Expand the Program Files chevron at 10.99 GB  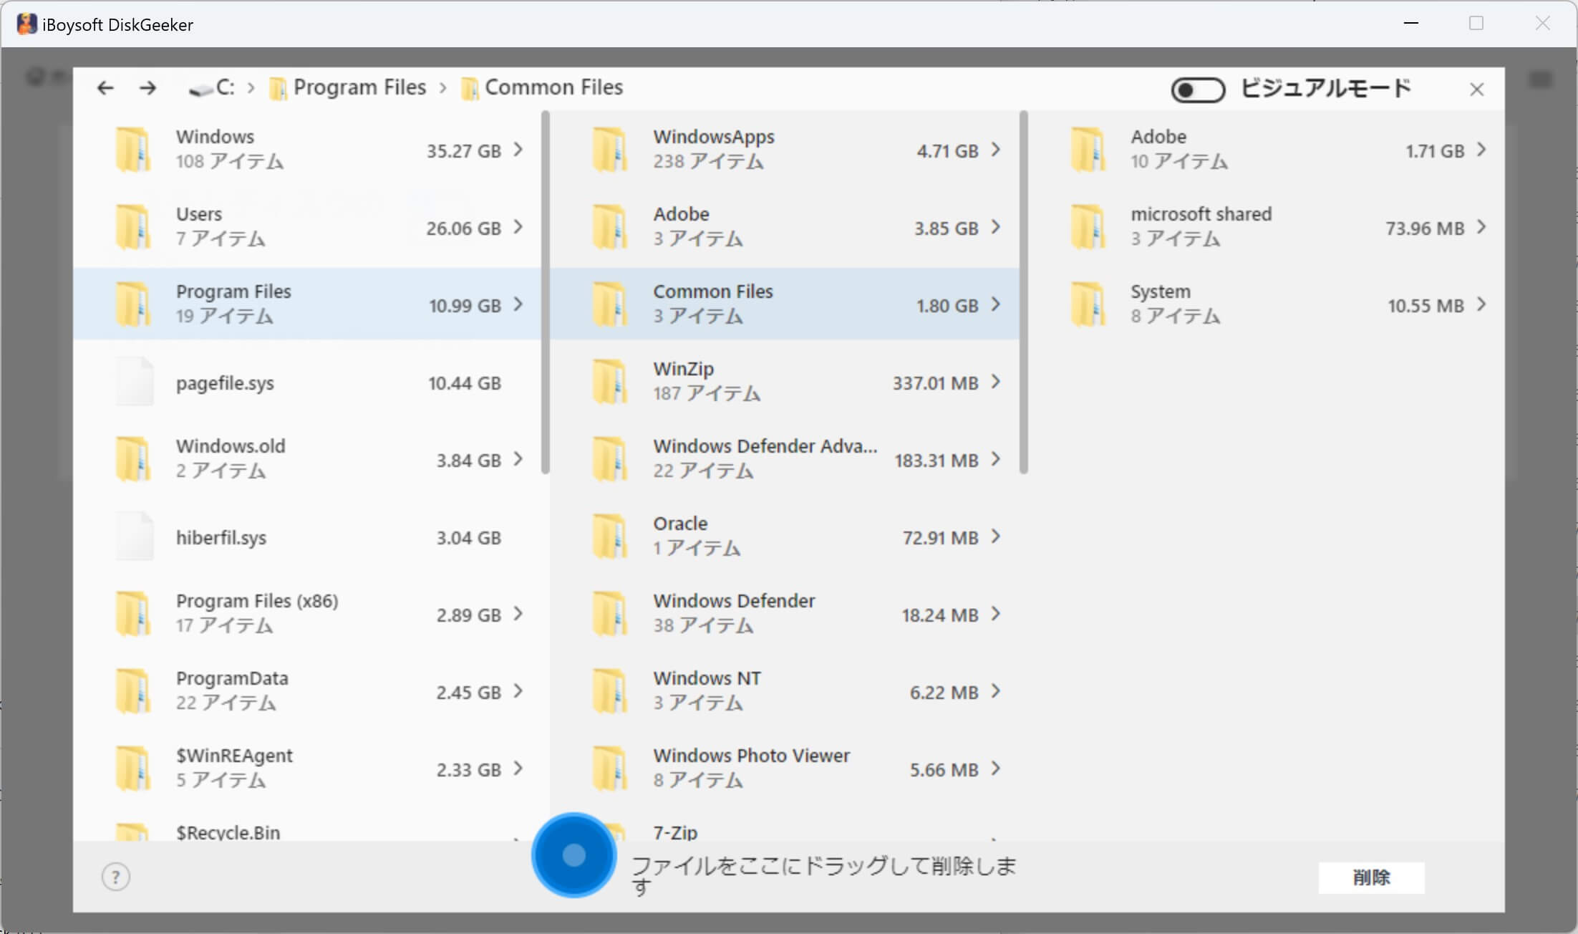[x=518, y=304]
